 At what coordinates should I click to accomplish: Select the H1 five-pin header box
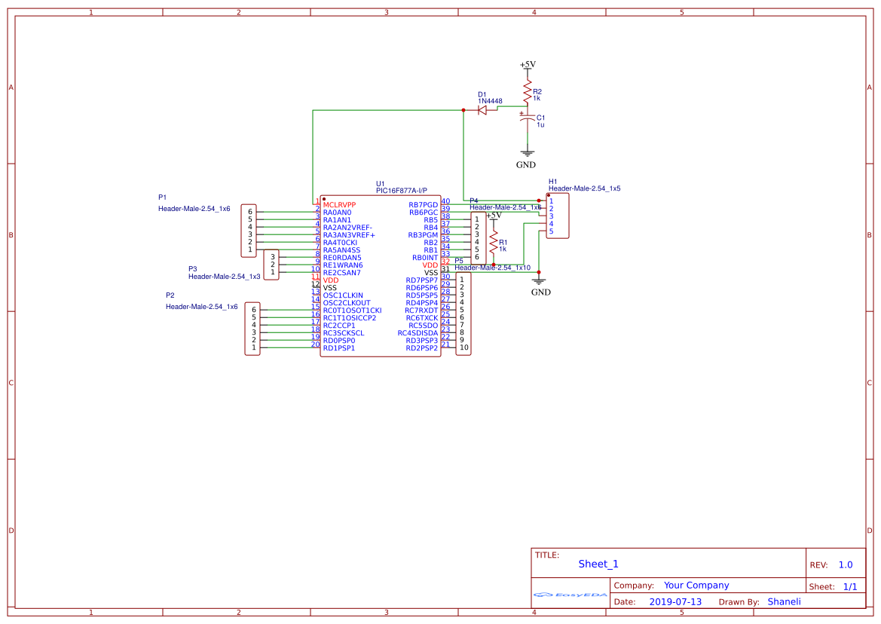tap(558, 216)
